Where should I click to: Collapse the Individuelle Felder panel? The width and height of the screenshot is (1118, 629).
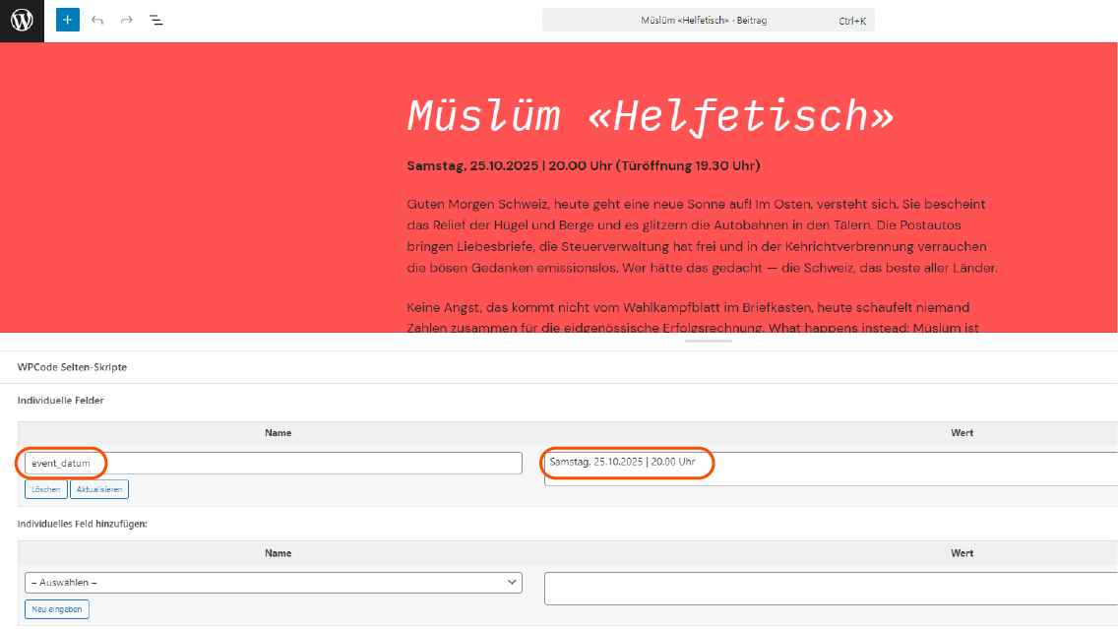click(x=60, y=401)
